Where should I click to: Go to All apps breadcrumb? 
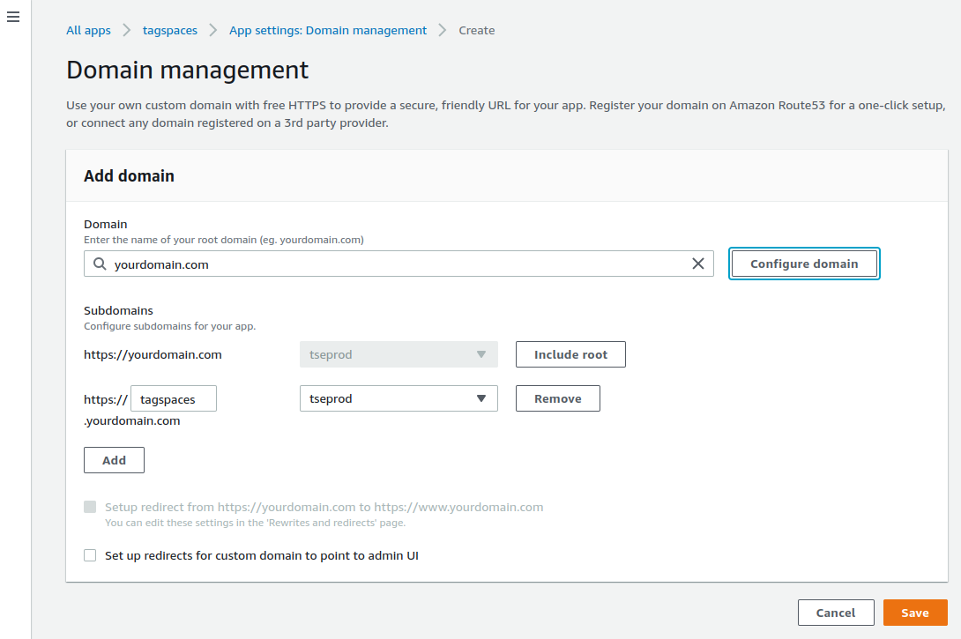88,31
